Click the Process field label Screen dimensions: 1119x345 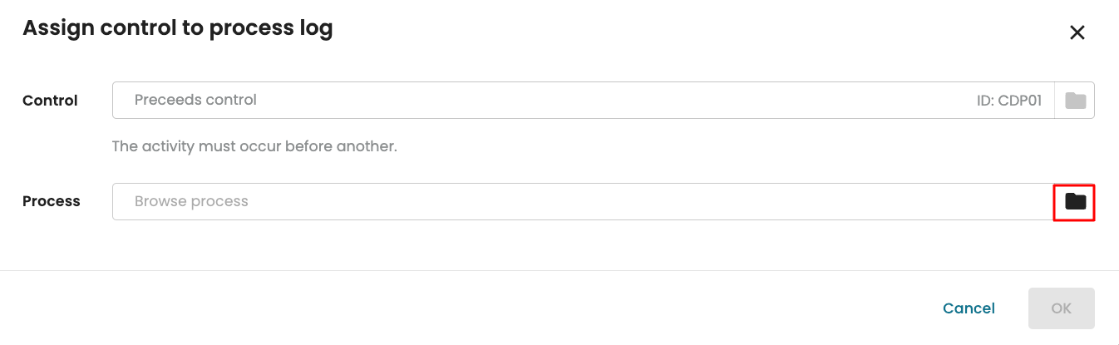(52, 201)
